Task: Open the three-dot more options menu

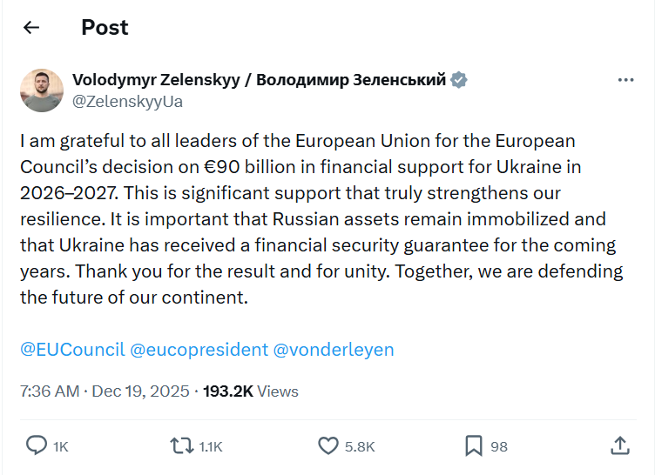Action: [x=625, y=80]
